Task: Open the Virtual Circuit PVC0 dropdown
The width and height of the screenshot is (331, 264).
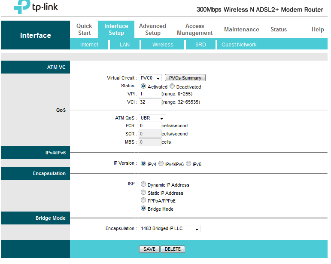Action: 150,78
